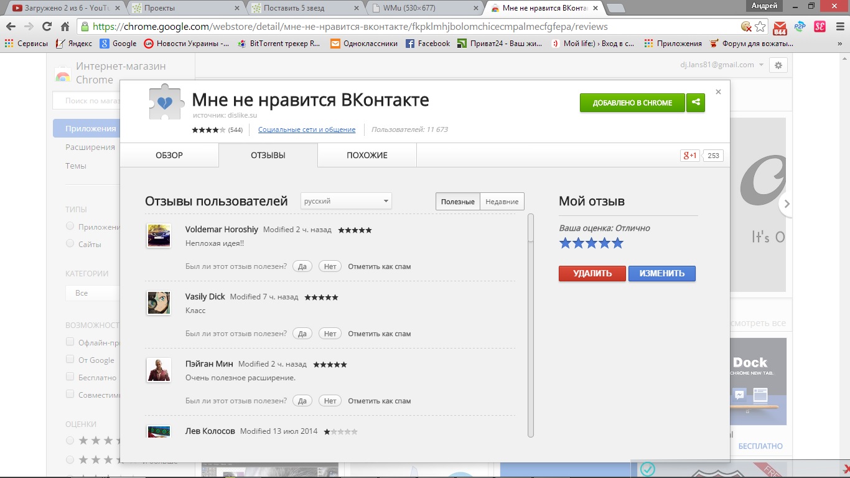Open a new browser tab
Screen dimensions: 850x478
tap(615, 8)
